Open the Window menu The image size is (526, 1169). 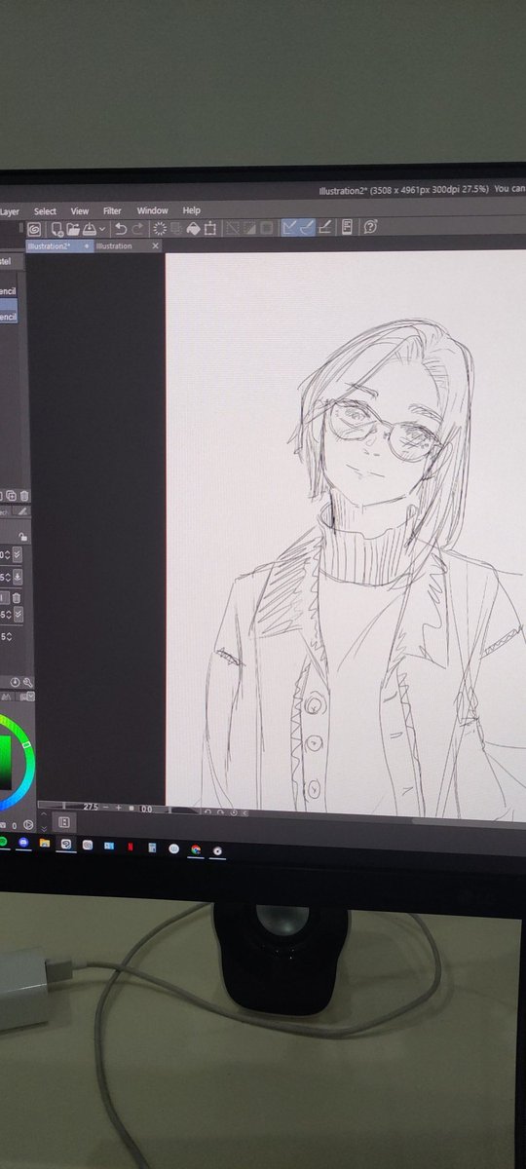(x=152, y=210)
